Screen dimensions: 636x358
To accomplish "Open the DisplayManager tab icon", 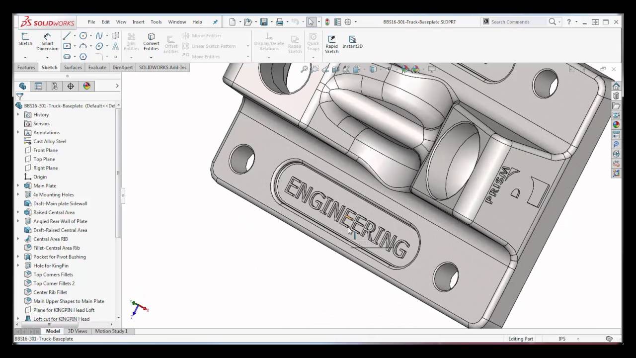I will click(x=87, y=86).
